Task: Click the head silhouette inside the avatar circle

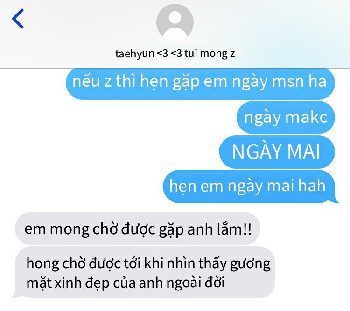Action: point(175,17)
